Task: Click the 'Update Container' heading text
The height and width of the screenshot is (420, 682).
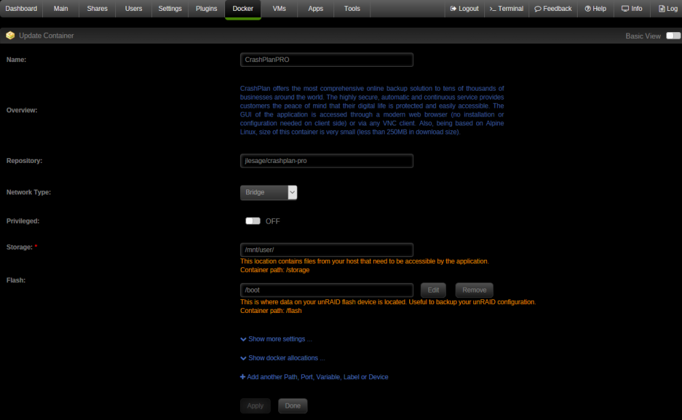Action: click(46, 35)
